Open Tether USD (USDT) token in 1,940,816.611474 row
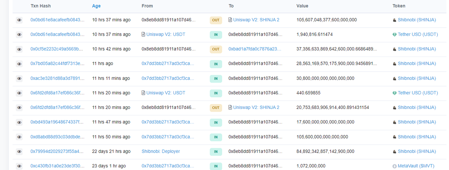 click(x=418, y=34)
